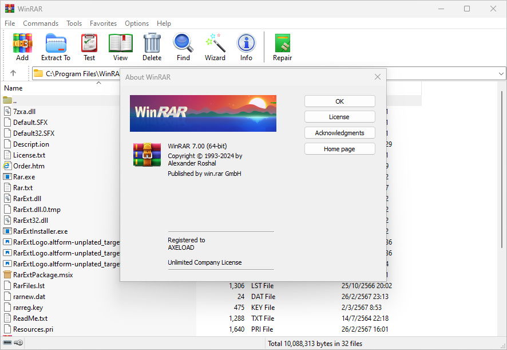
Task: Select Resources.pri in the file list
Action: pyautogui.click(x=33, y=329)
